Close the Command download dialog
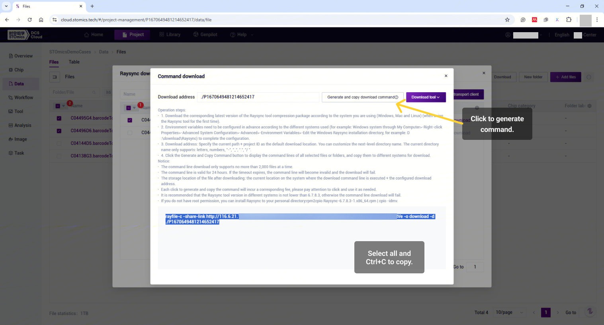The height and width of the screenshot is (325, 604). [446, 76]
